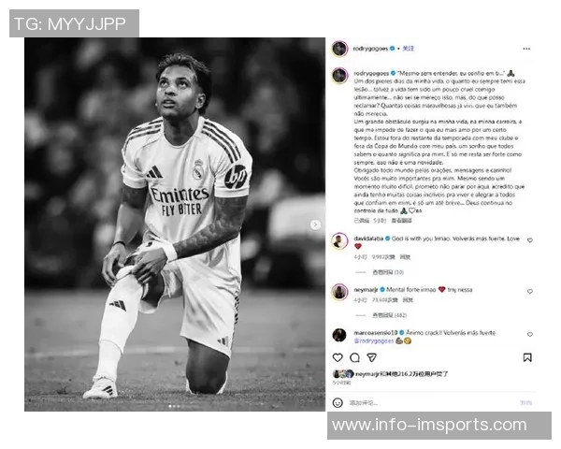Go to next photo arrow

[x=315, y=224]
